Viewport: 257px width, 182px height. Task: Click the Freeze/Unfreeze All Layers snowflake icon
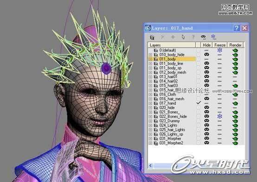[213, 37]
